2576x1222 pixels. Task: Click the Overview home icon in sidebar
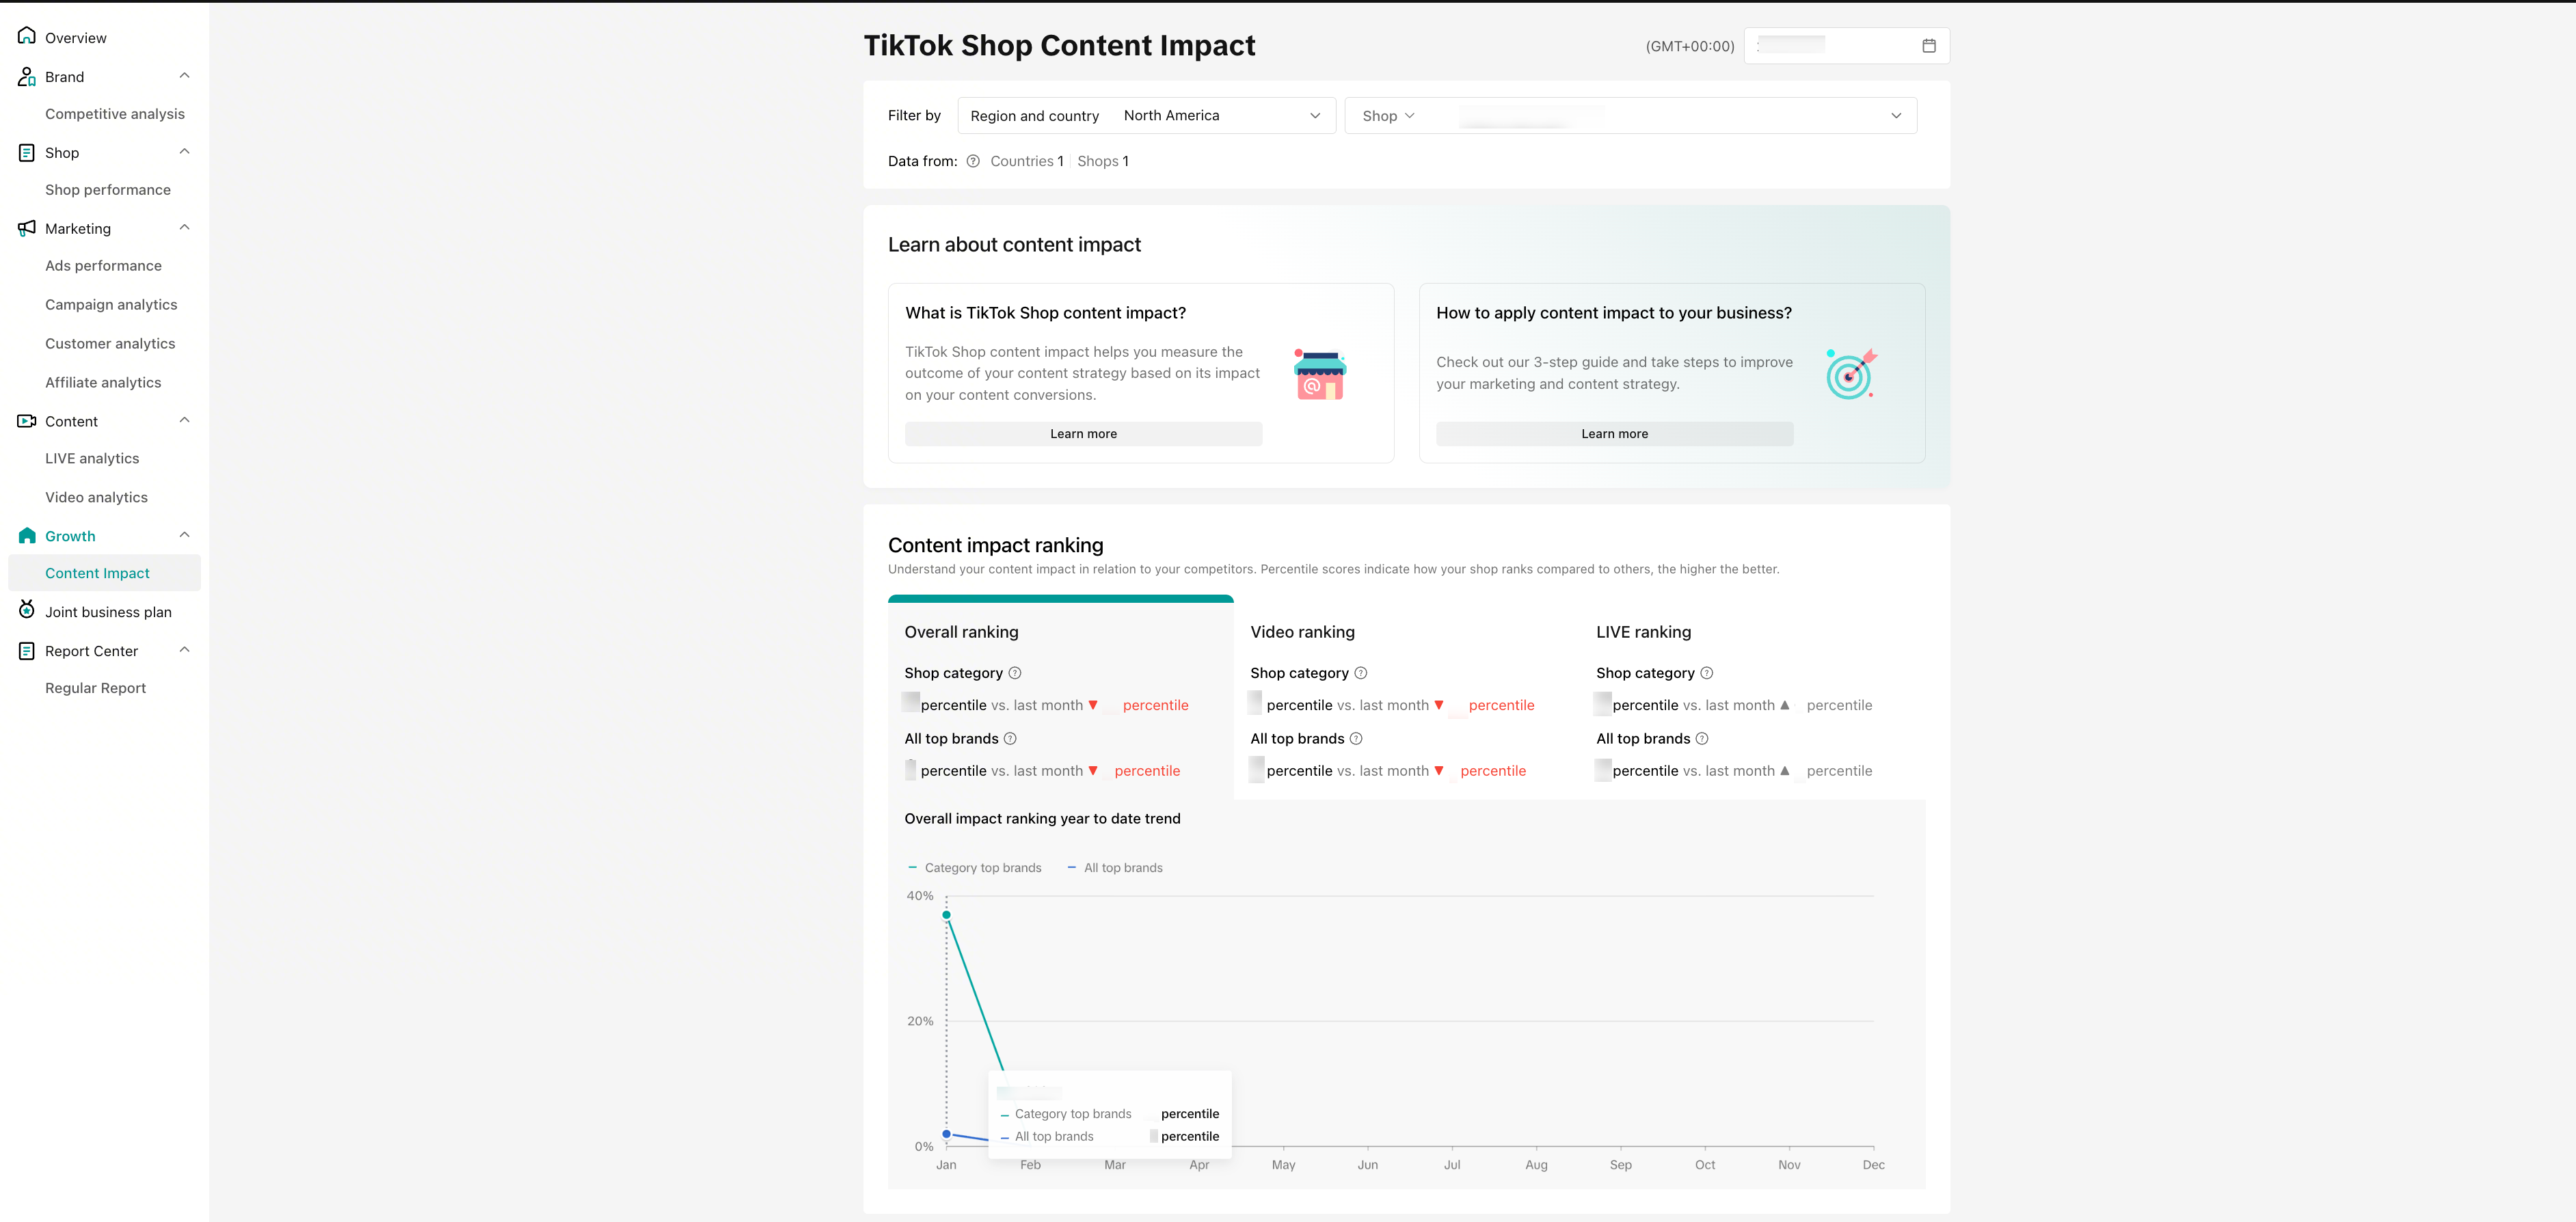coord(27,36)
